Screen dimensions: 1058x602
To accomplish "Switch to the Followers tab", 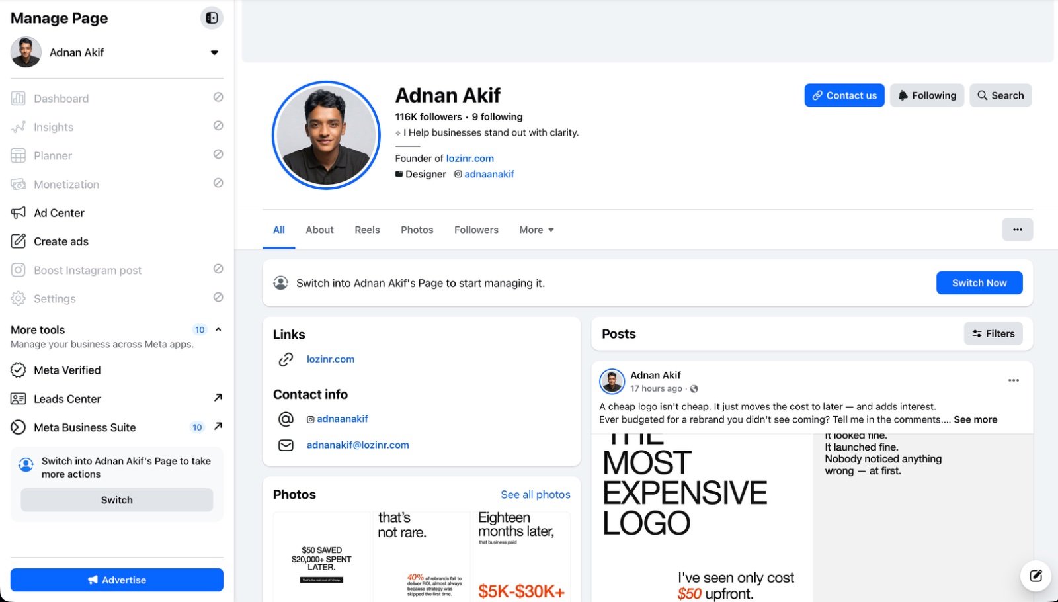I will 476,230.
